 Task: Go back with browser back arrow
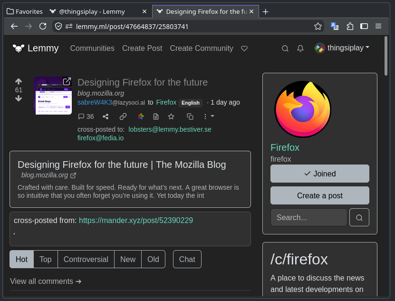click(x=14, y=26)
